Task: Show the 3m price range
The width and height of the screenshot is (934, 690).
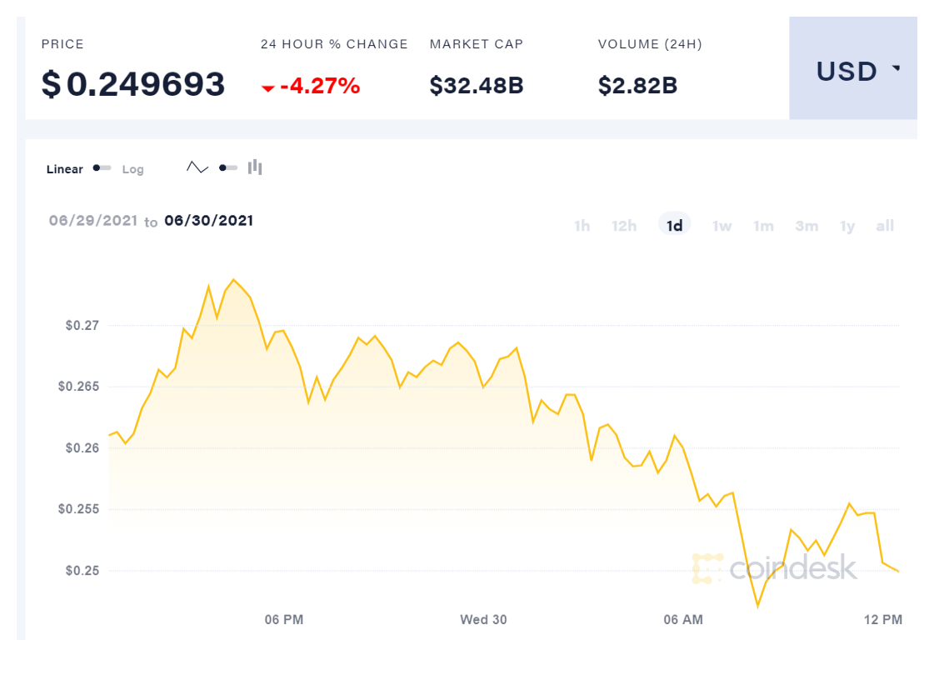Action: pos(807,226)
